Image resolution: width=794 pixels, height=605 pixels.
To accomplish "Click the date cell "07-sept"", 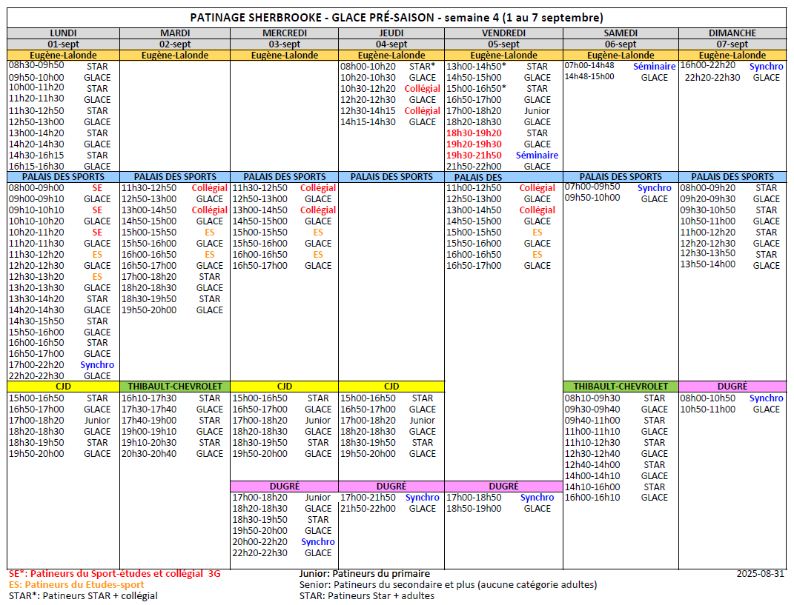I will 732,44.
